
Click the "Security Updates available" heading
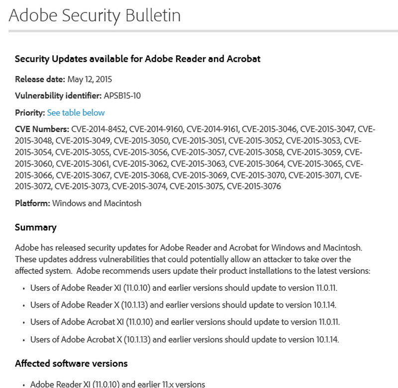click(x=138, y=59)
